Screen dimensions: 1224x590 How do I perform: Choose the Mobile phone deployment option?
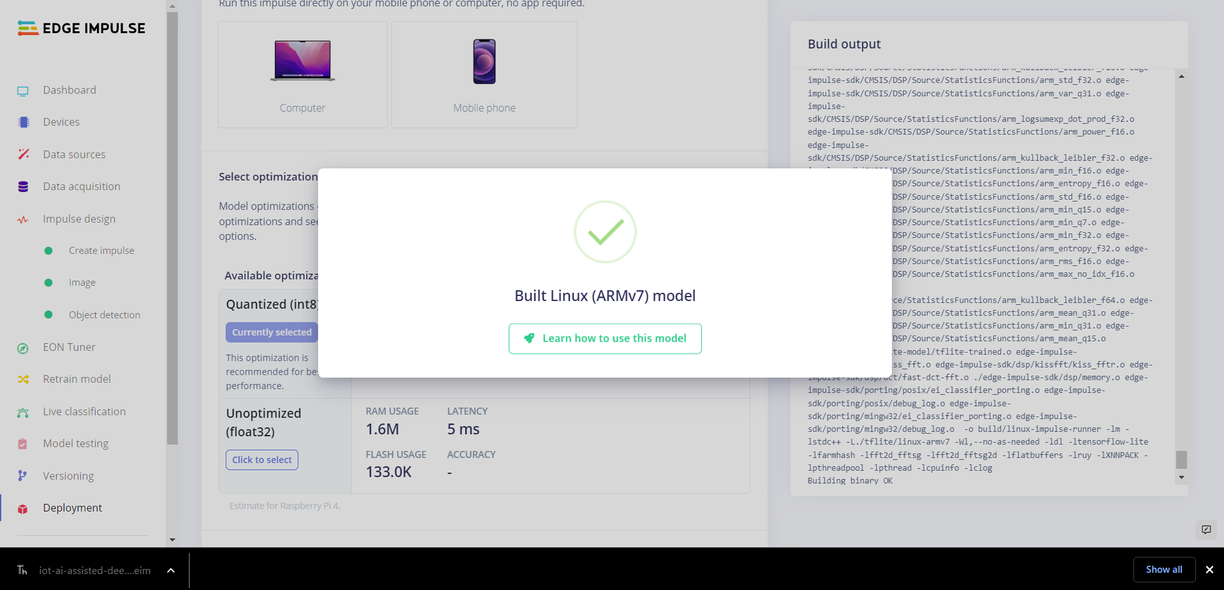484,75
